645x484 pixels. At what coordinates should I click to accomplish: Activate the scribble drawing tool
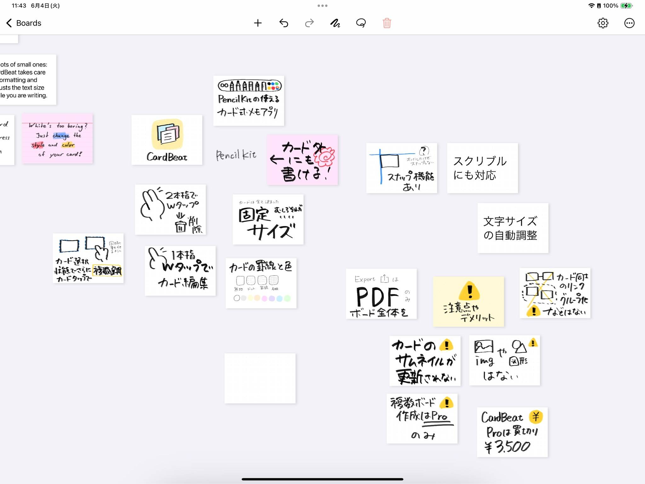tap(335, 23)
